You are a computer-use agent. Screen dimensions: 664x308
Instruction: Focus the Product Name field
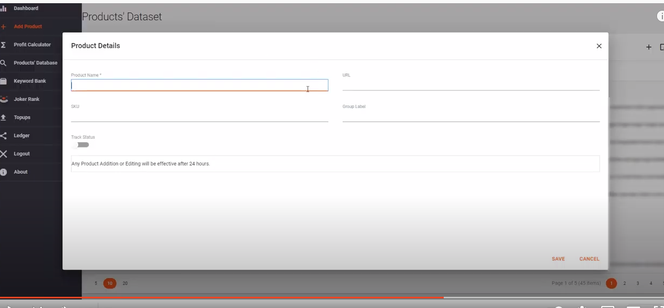tap(199, 85)
